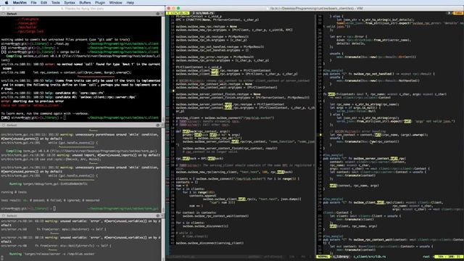This screenshot has height=261, width=464.
Task: Switch to the c/c/lib.rs Vim tab
Action: tap(178, 13)
